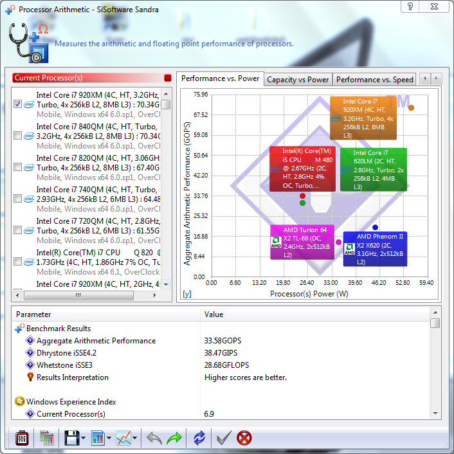454x454 pixels.
Task: Click the orange Intel Core i7 920XM legend box
Action: 363,118
